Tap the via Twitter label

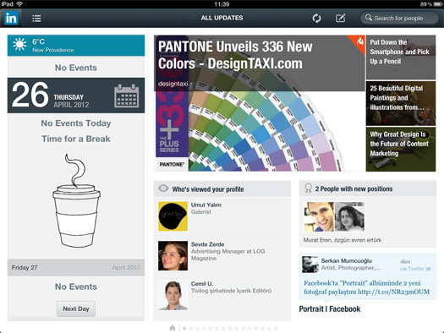point(415,269)
